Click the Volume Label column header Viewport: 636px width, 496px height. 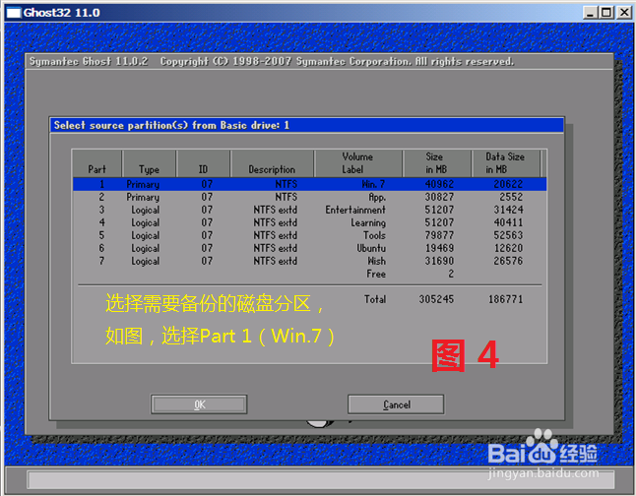[357, 163]
